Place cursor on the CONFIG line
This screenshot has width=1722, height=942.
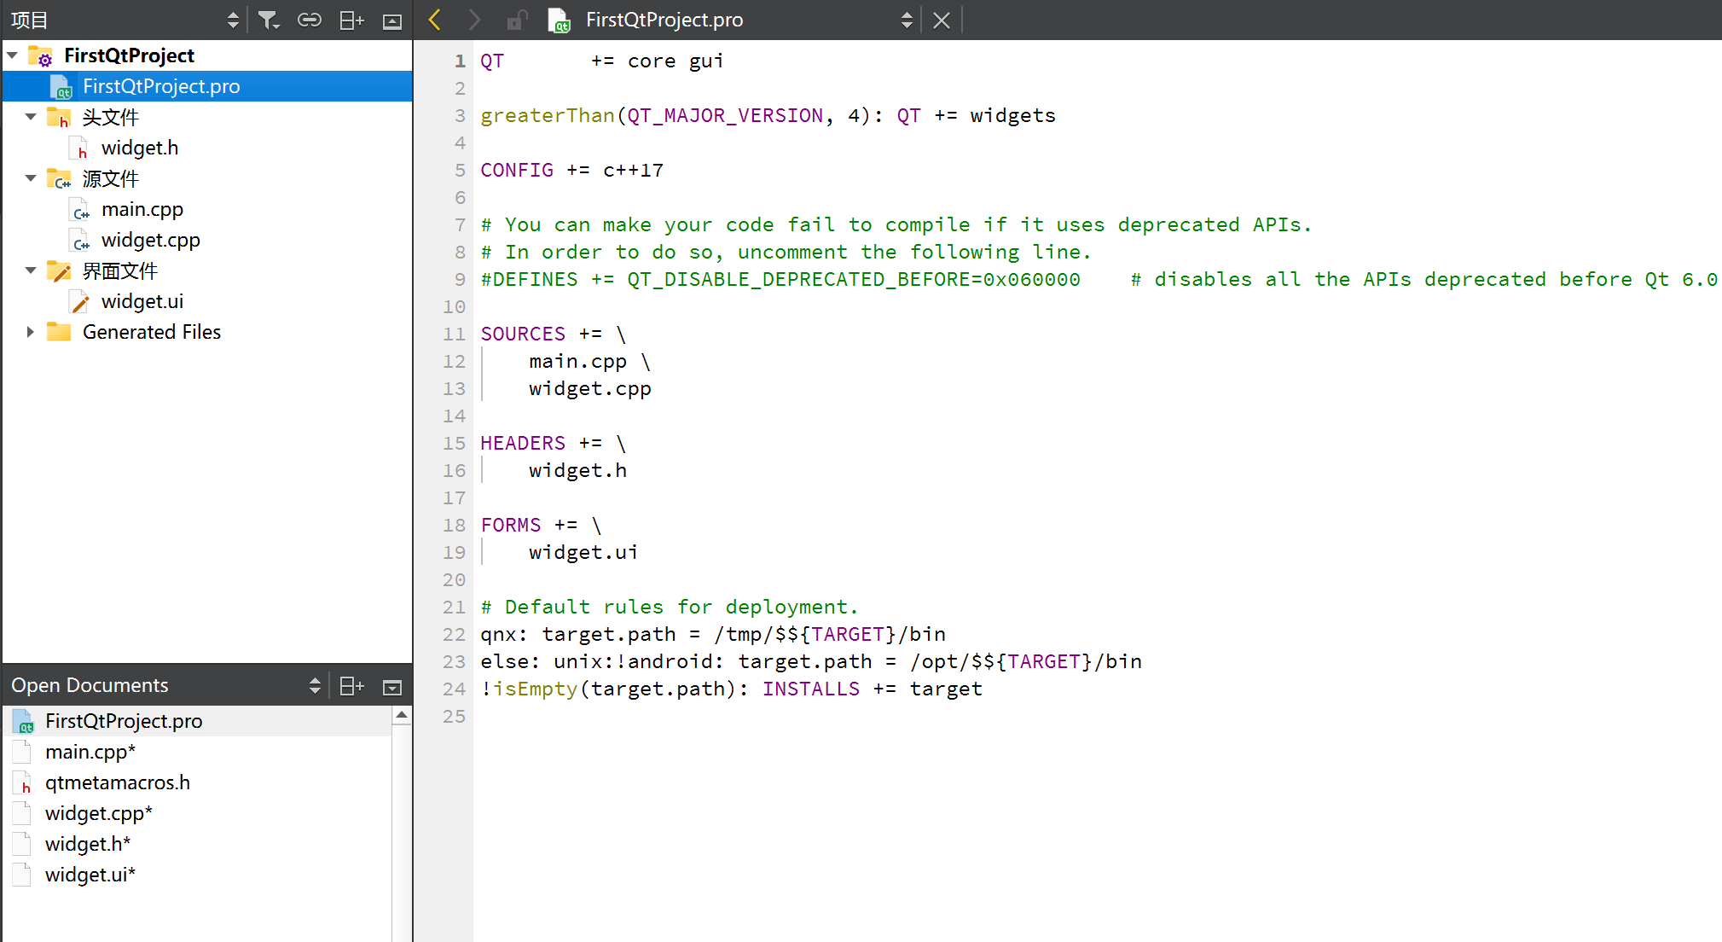coord(571,170)
